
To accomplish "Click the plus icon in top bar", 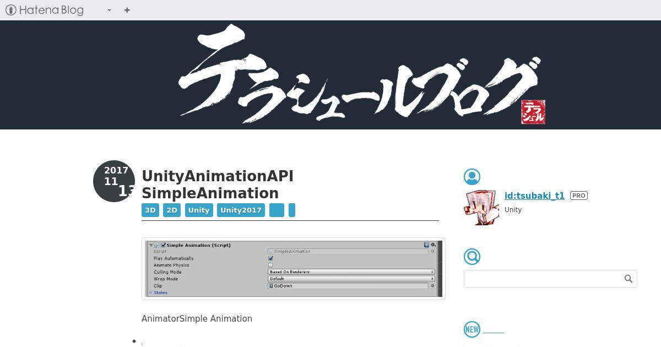I will 127,10.
